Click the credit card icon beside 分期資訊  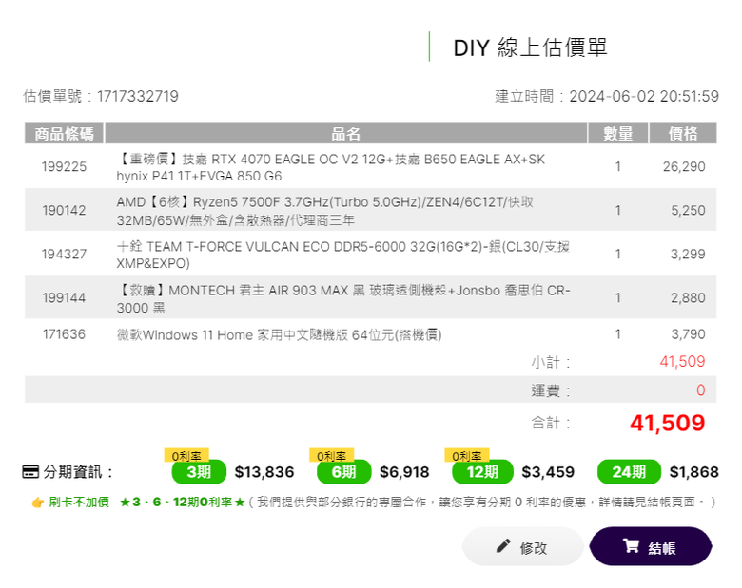point(30,472)
